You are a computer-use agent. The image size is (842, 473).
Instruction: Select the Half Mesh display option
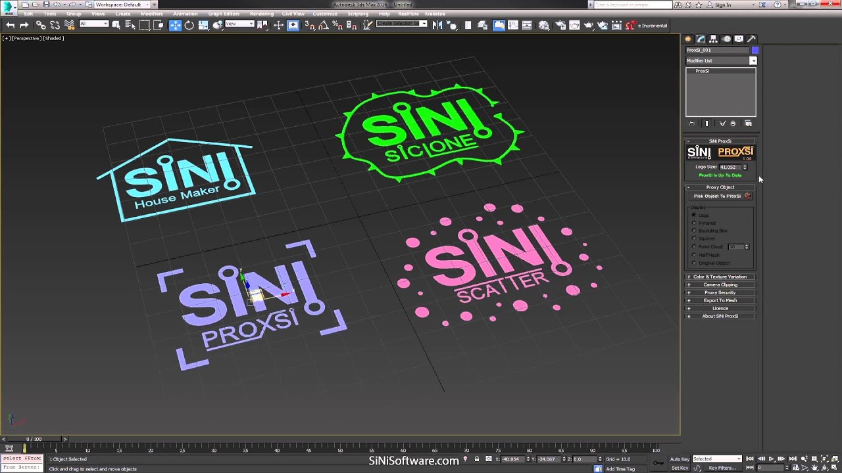click(x=694, y=255)
